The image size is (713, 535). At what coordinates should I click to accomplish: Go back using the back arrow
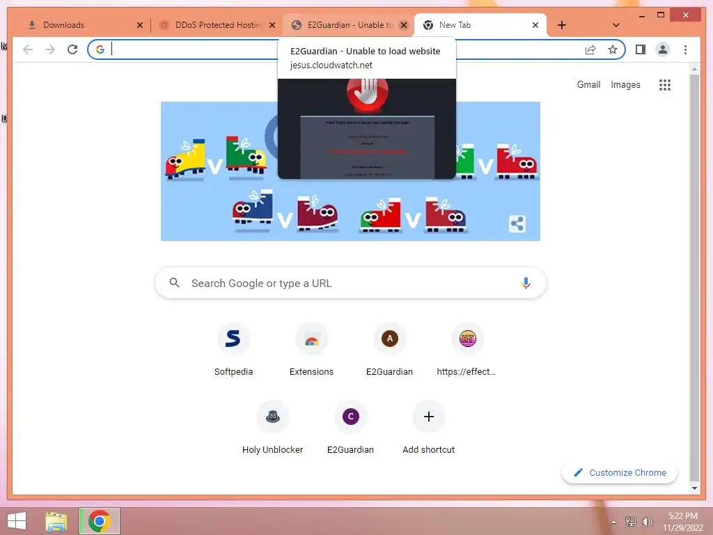pos(28,49)
